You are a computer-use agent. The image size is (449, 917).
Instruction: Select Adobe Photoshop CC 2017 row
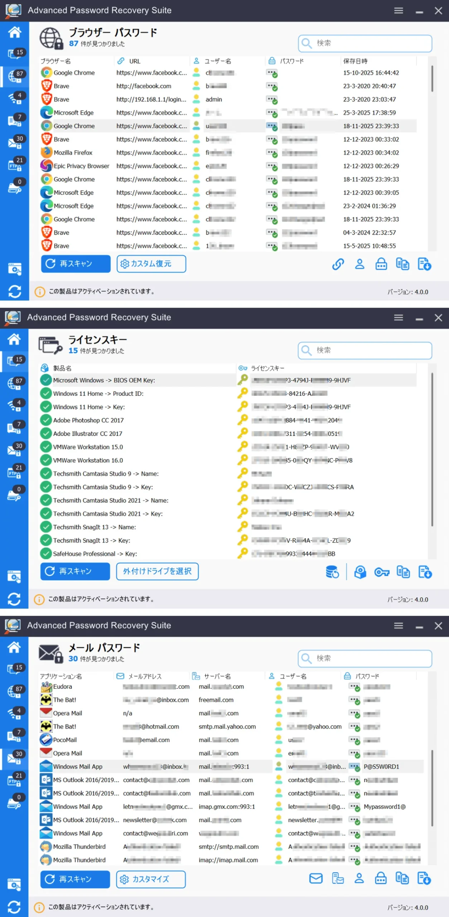point(228,421)
